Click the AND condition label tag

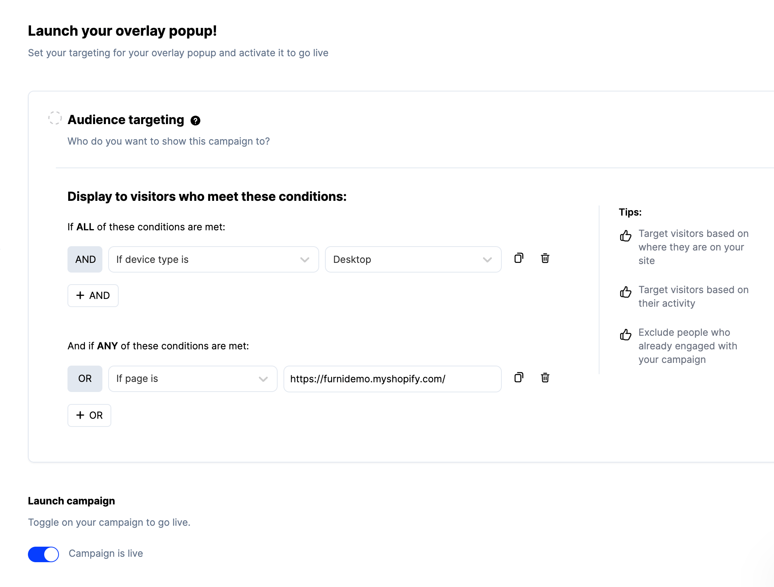tap(85, 259)
